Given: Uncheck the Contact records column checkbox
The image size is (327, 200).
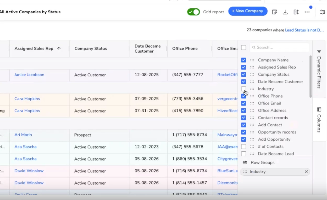Looking at the screenshot, I should click(243, 118).
